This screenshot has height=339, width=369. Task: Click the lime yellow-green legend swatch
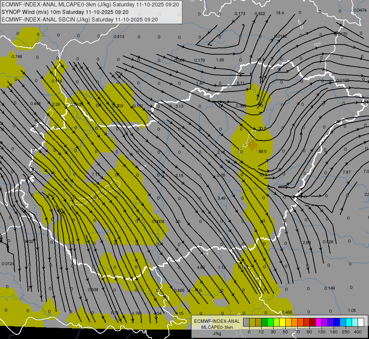(x=276, y=322)
